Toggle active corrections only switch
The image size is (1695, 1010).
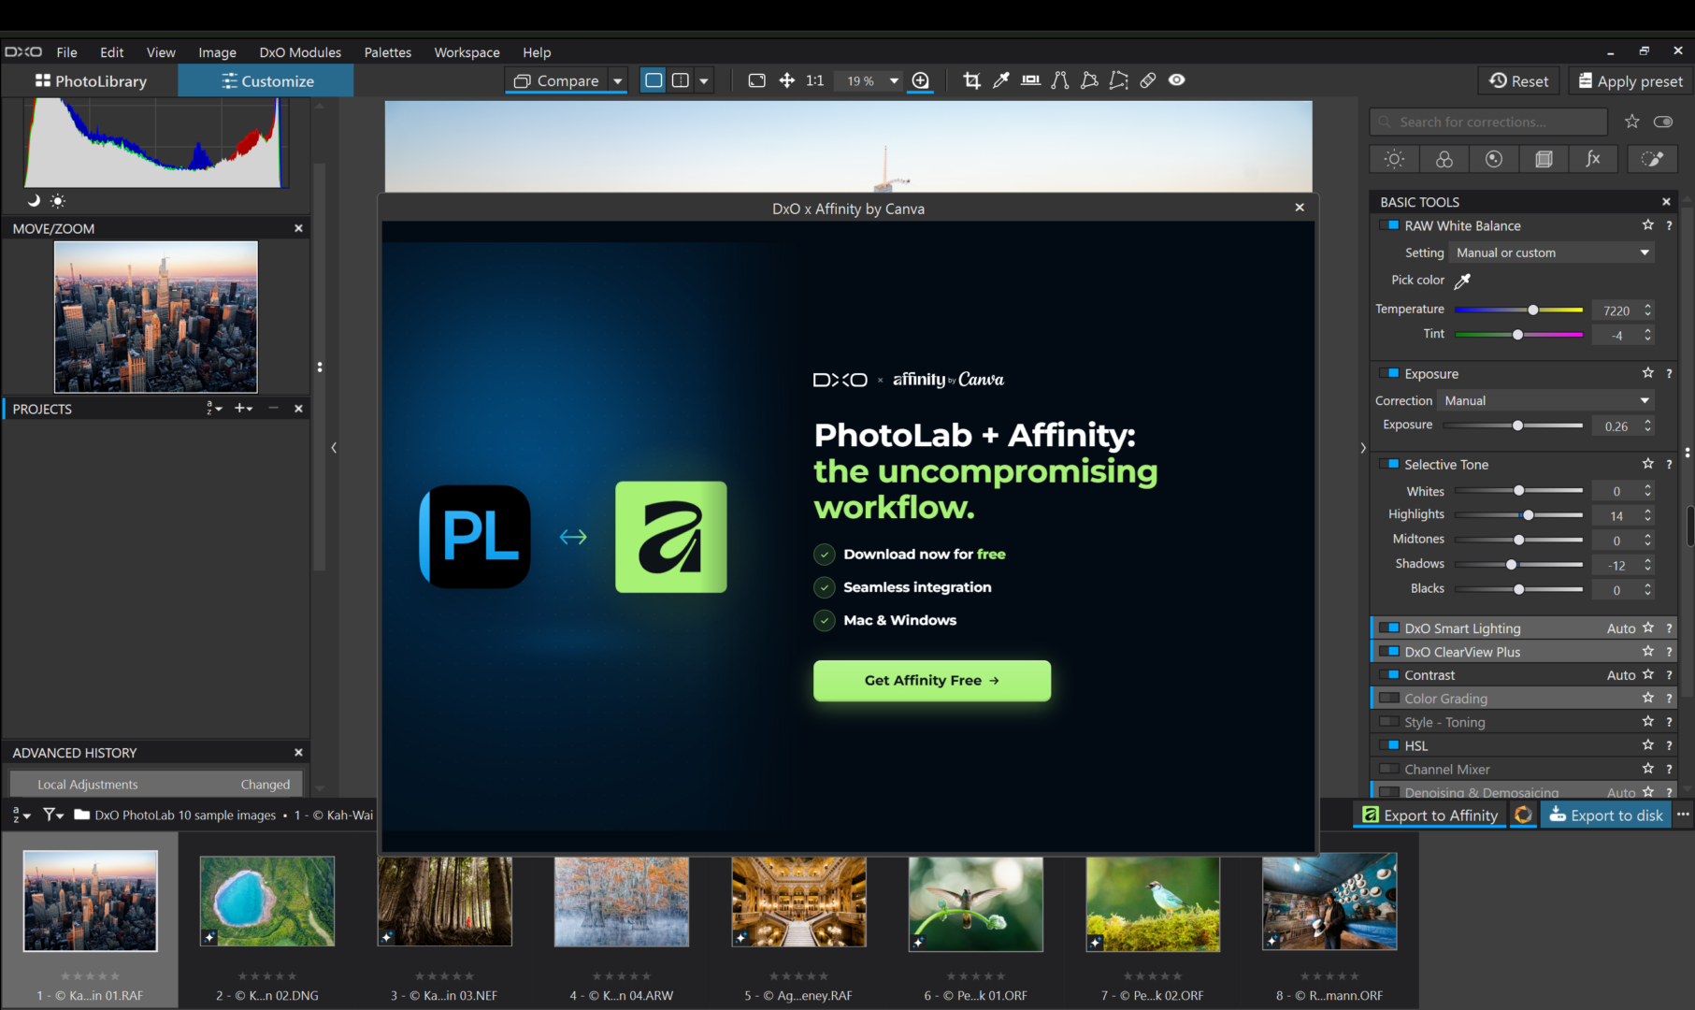(1663, 122)
